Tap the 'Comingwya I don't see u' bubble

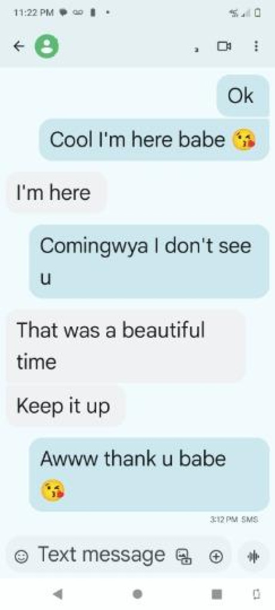[x=149, y=262]
